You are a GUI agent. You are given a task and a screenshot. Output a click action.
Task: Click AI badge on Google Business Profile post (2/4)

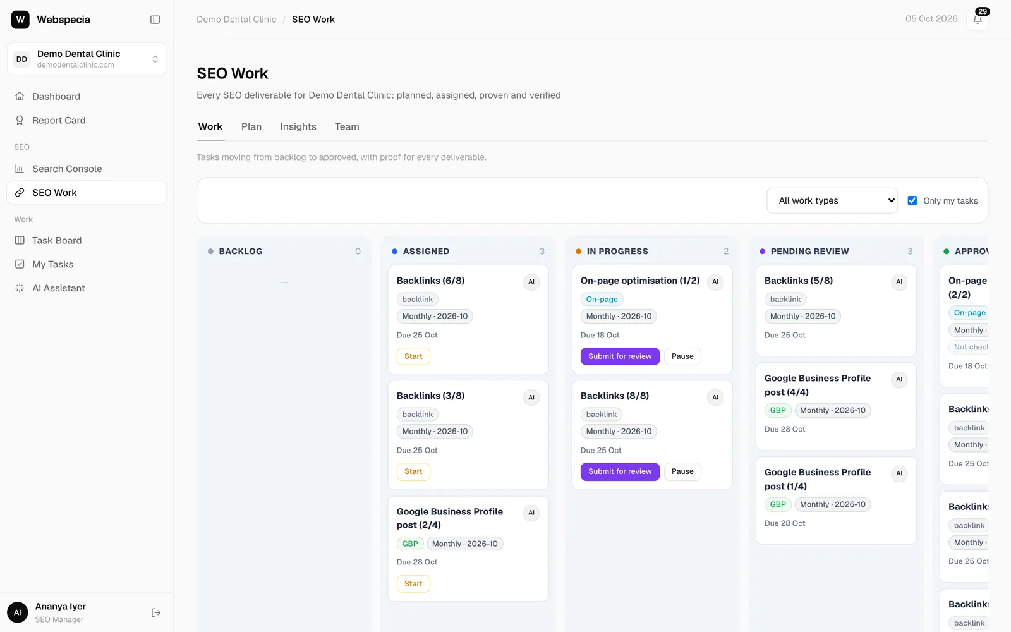point(531,513)
